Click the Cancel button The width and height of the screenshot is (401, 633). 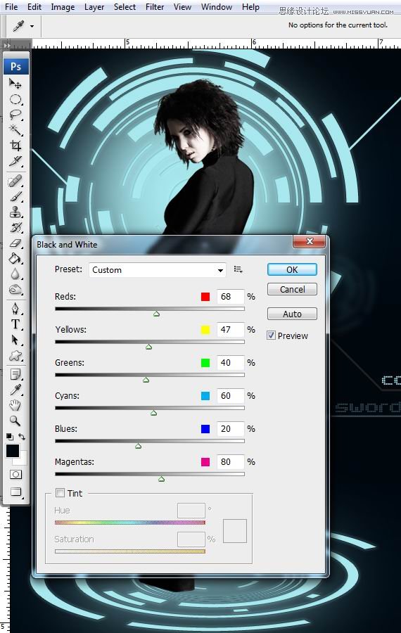point(292,290)
